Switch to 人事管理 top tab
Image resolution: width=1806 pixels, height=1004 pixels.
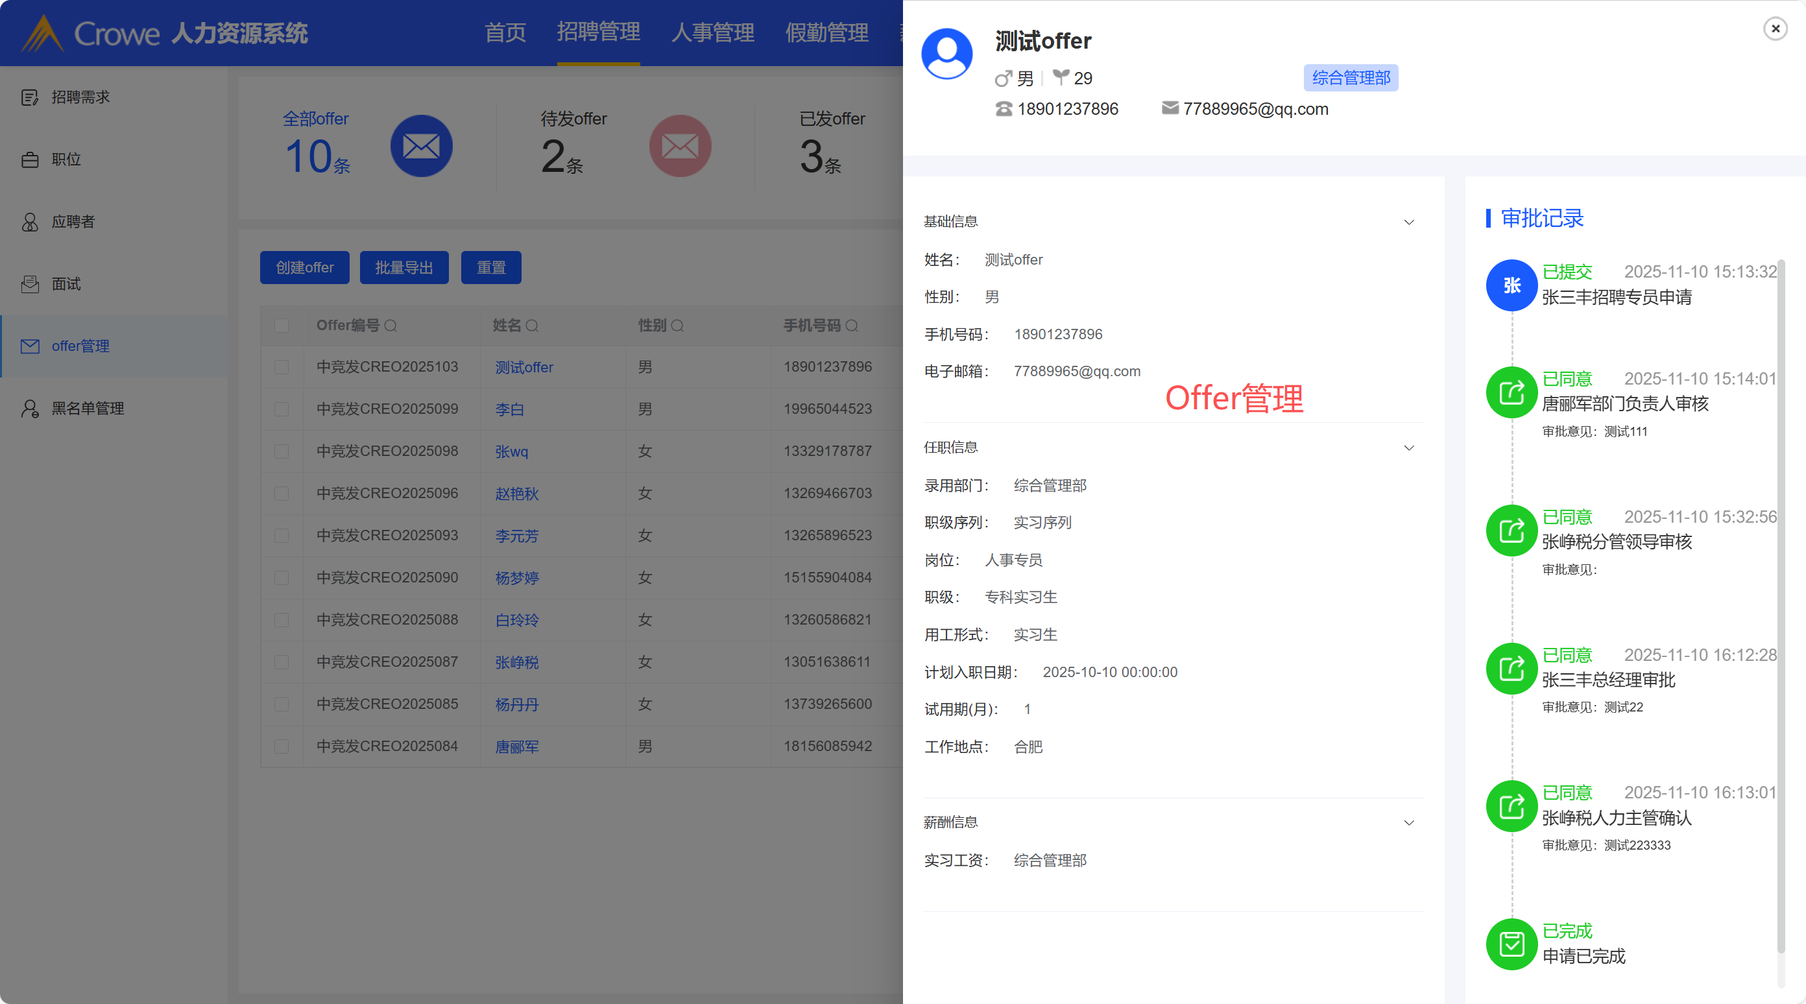pyautogui.click(x=712, y=33)
